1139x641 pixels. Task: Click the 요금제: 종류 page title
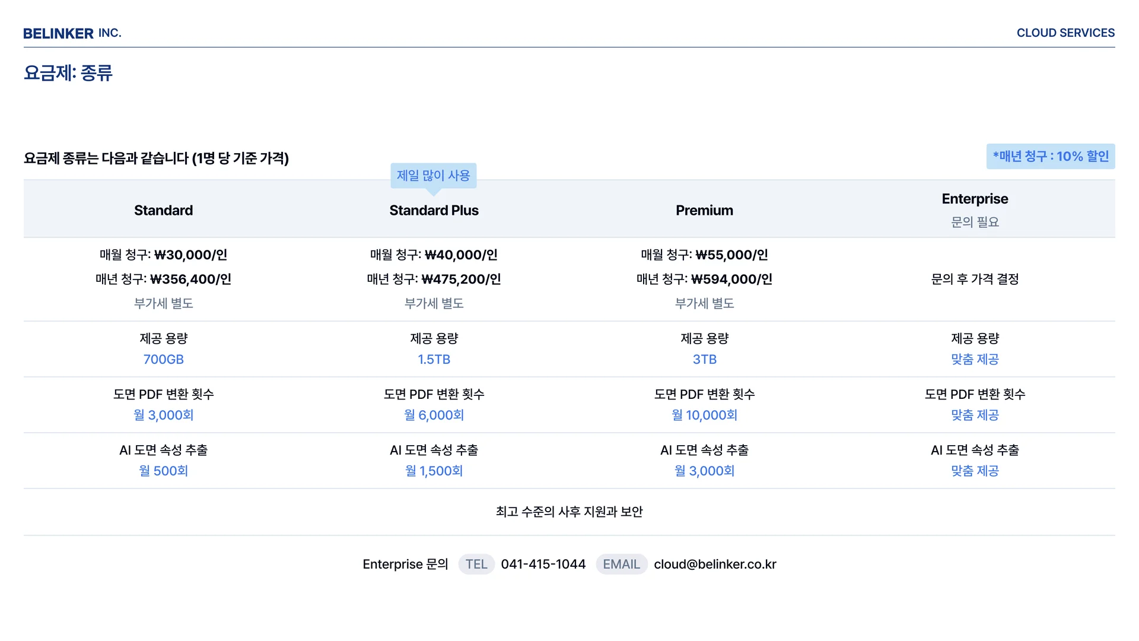(68, 73)
